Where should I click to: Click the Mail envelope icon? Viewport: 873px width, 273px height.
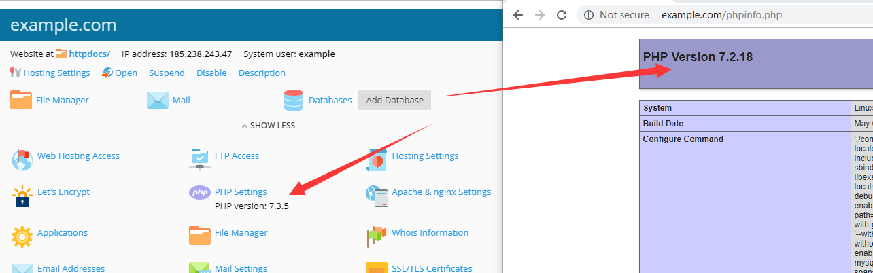coord(158,100)
